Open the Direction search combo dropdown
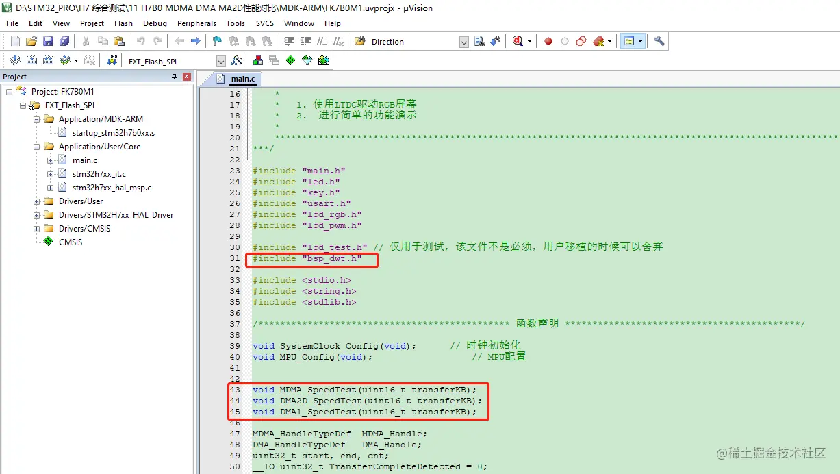The width and height of the screenshot is (840, 474). tap(464, 42)
